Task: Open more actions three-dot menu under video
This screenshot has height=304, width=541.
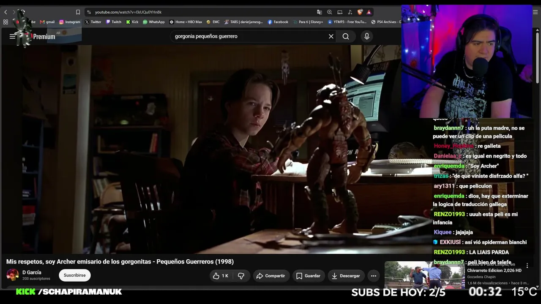Action: 374,276
